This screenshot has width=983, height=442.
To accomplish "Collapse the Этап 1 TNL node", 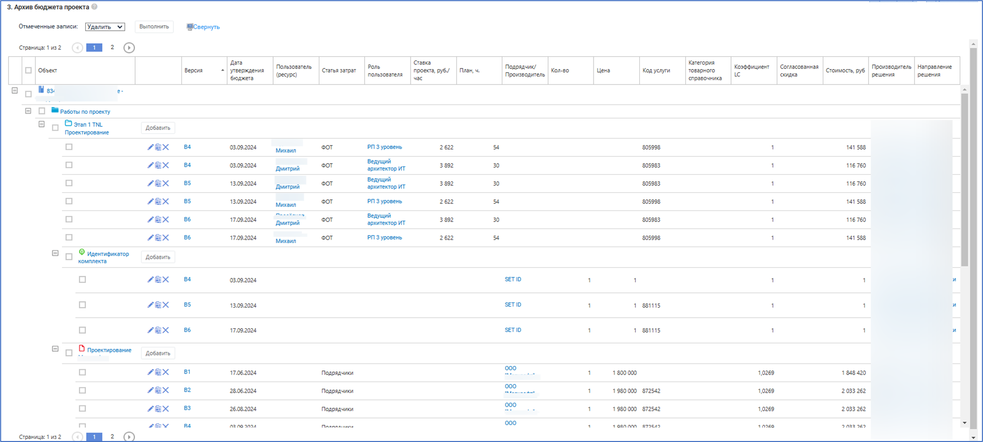I will (42, 124).
